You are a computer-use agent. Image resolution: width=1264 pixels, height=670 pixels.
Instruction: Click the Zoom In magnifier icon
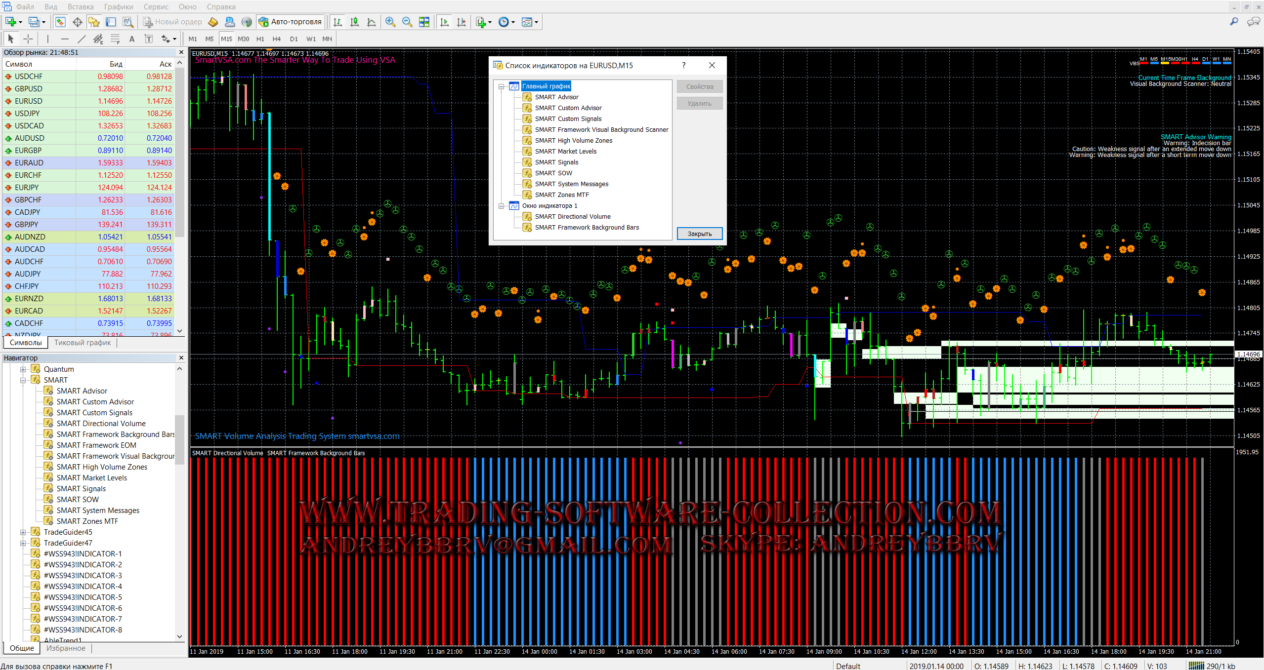click(x=390, y=22)
